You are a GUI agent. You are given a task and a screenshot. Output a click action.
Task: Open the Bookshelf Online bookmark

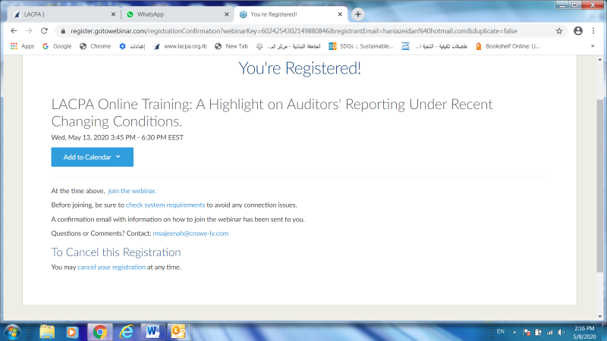click(508, 46)
